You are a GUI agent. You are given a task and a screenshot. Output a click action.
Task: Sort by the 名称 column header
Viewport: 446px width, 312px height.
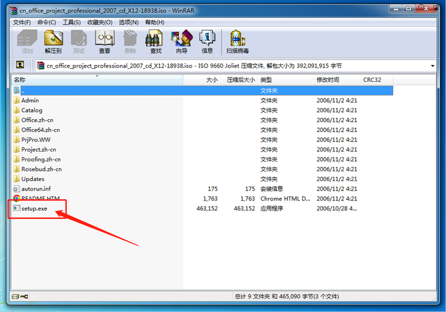97,80
